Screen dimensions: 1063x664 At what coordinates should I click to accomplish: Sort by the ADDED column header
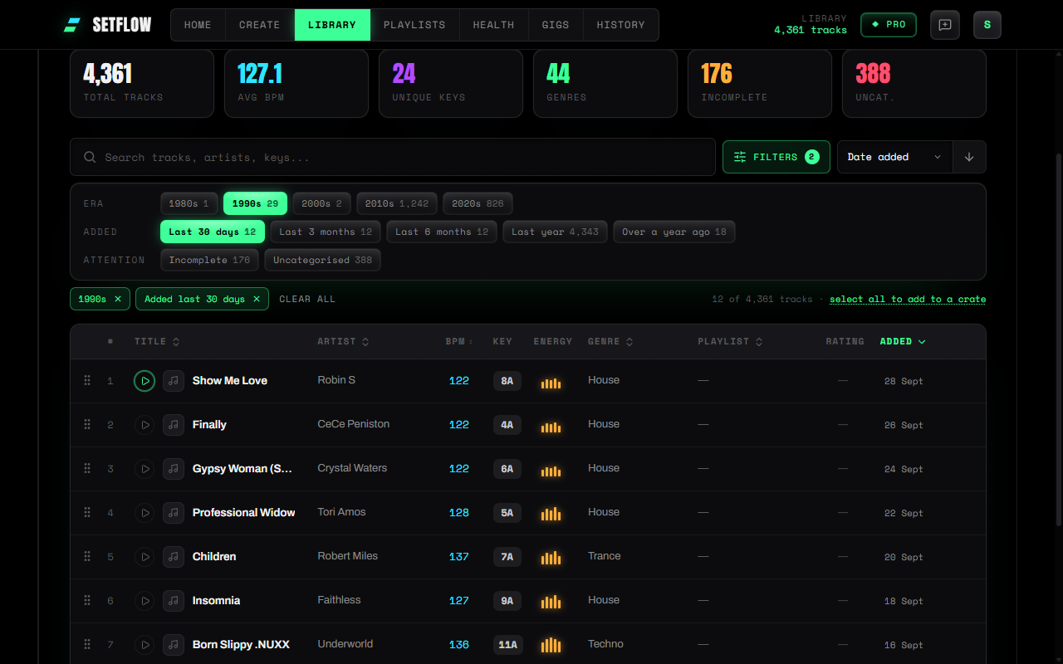click(903, 341)
